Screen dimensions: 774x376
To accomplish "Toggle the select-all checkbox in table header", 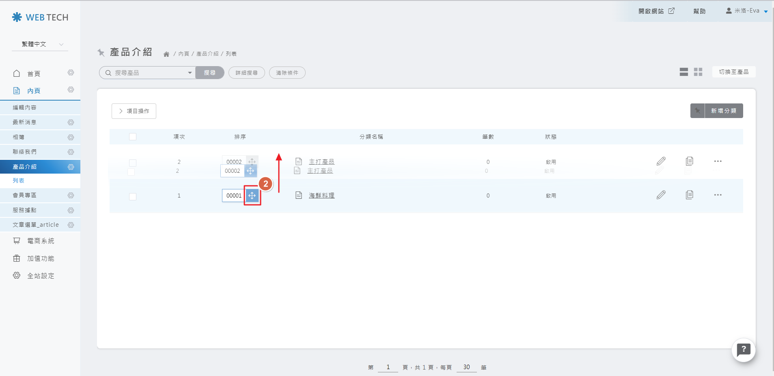I will 133,137.
